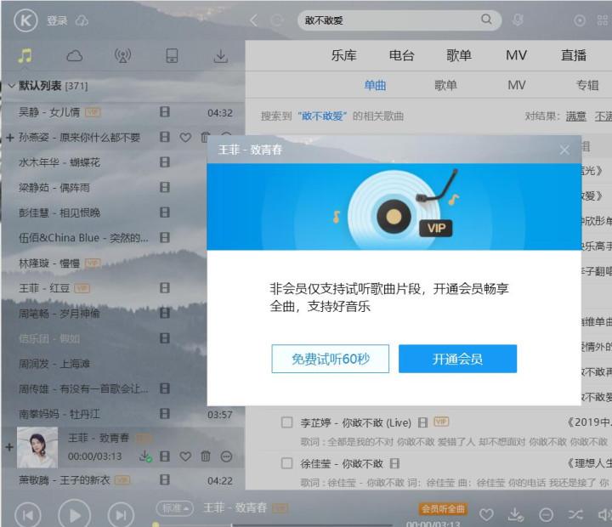Viewport: 612px width, 527px height.
Task: Click the magnifier search icon
Action: (486, 20)
